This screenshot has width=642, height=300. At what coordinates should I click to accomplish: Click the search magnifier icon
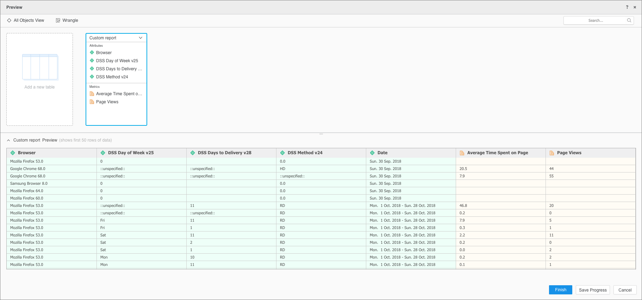629,20
